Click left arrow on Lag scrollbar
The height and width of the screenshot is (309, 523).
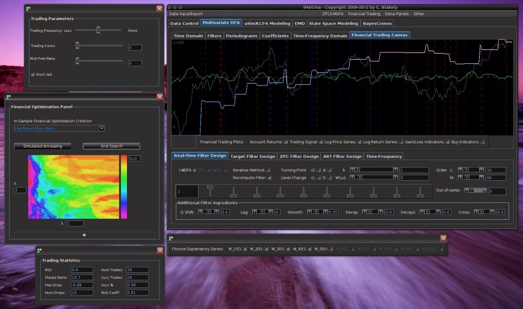(x=253, y=212)
